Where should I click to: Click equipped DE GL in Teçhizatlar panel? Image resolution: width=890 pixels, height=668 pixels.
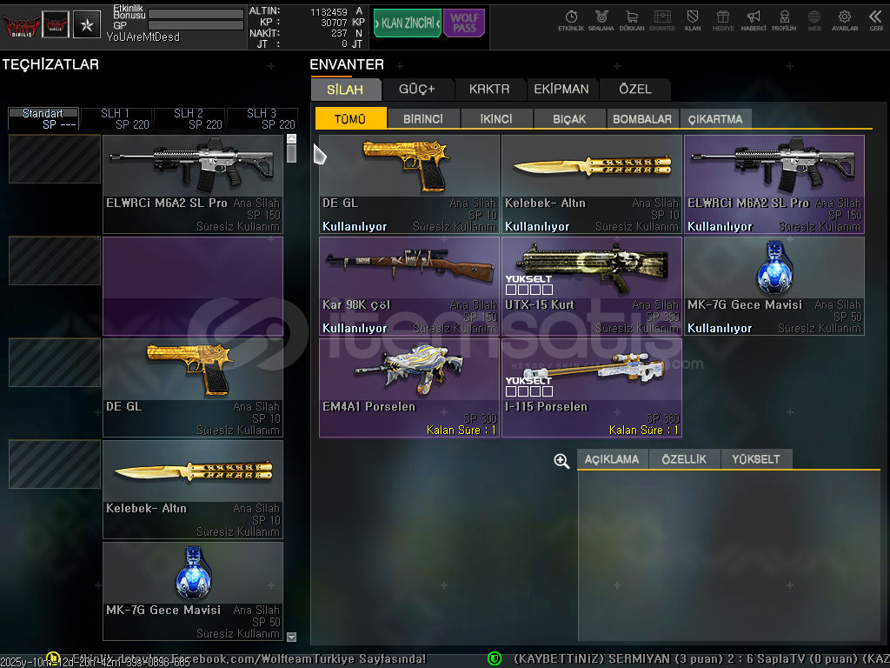[x=193, y=388]
